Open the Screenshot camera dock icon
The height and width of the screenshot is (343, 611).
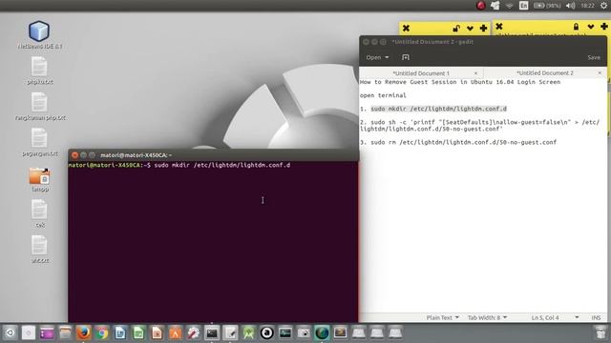pos(304,333)
